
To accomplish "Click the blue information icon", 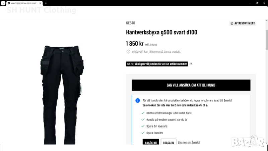I will 137,100.
